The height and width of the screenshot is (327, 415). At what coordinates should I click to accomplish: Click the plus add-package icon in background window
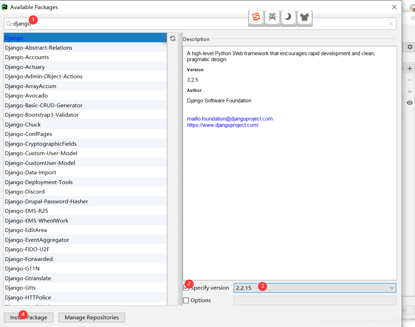(x=410, y=68)
